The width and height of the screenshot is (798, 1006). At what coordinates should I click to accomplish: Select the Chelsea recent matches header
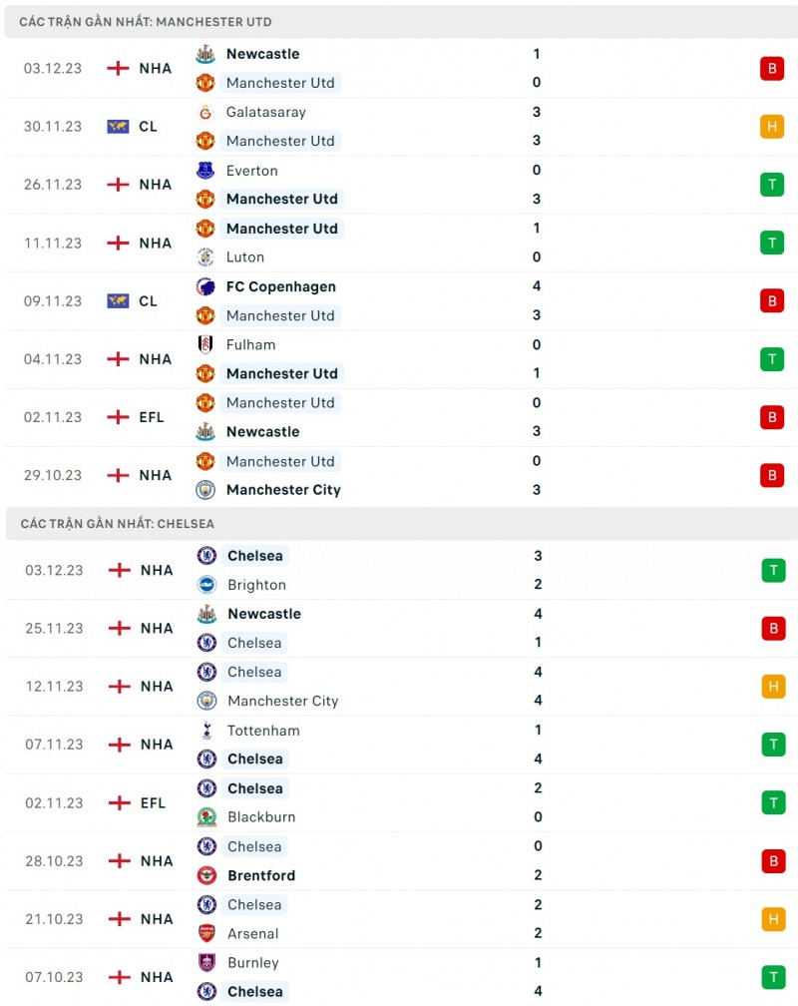[118, 523]
